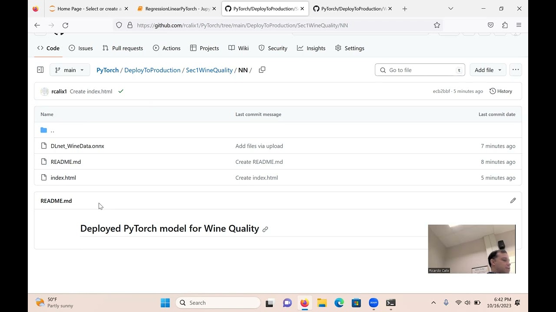The height and width of the screenshot is (312, 556).
Task: List all tabs dropdown arrow
Action: coord(450,9)
